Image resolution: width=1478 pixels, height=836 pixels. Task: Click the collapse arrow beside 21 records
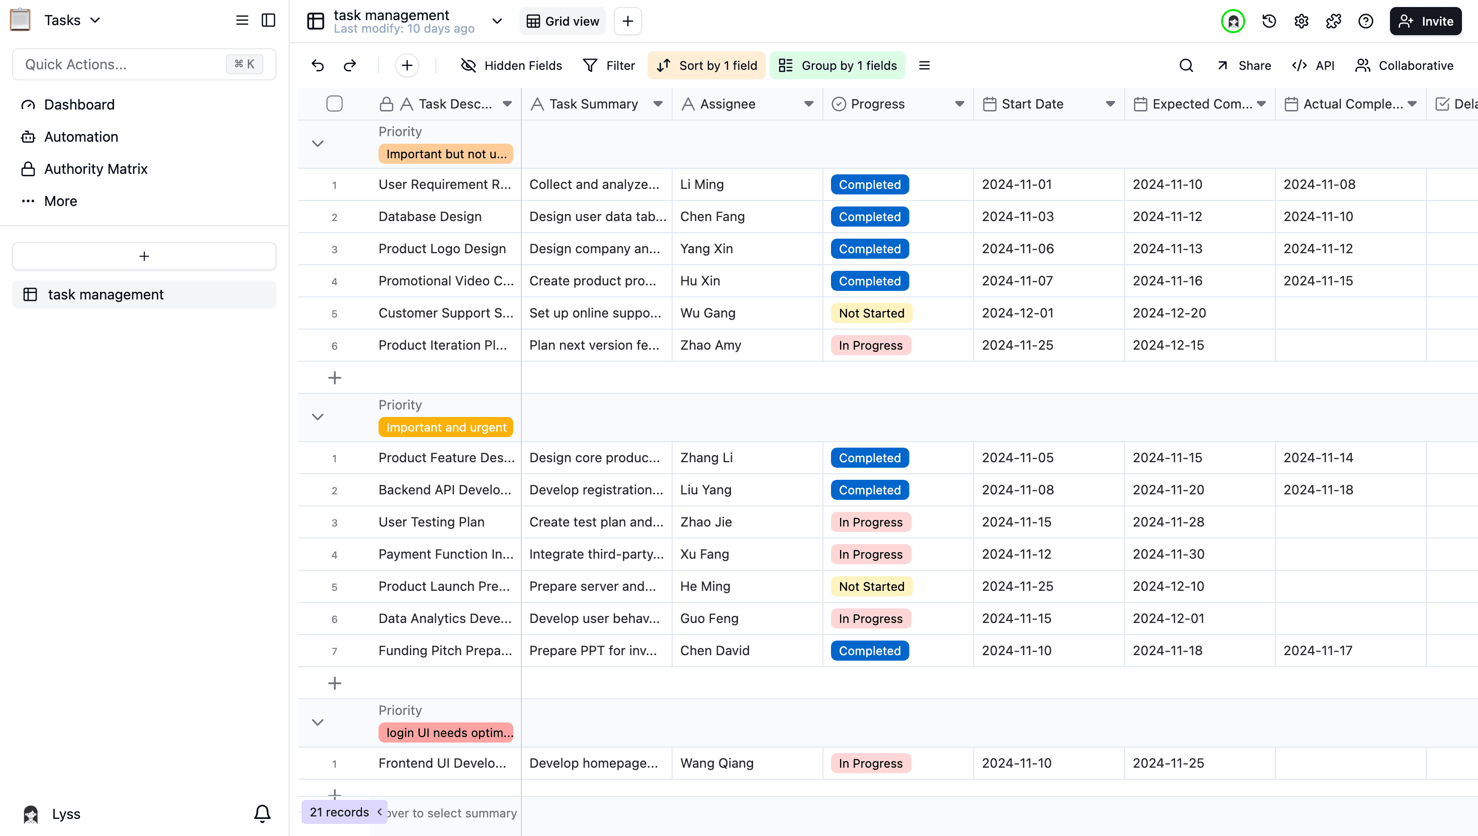tap(380, 811)
